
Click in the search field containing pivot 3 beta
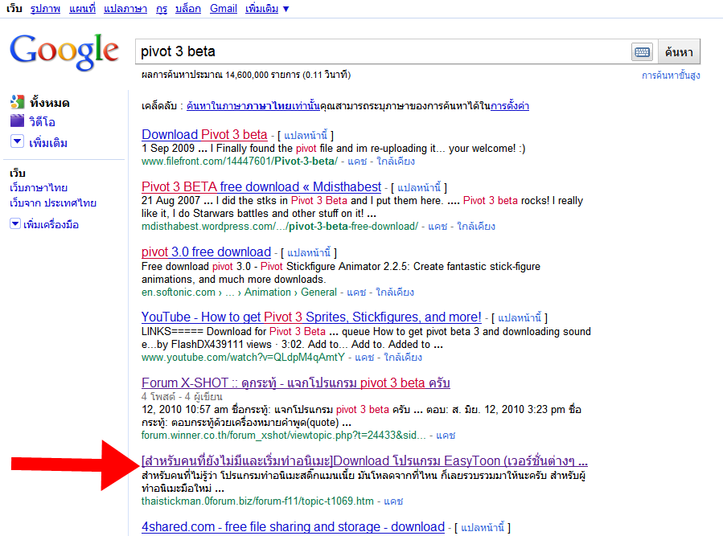point(383,51)
